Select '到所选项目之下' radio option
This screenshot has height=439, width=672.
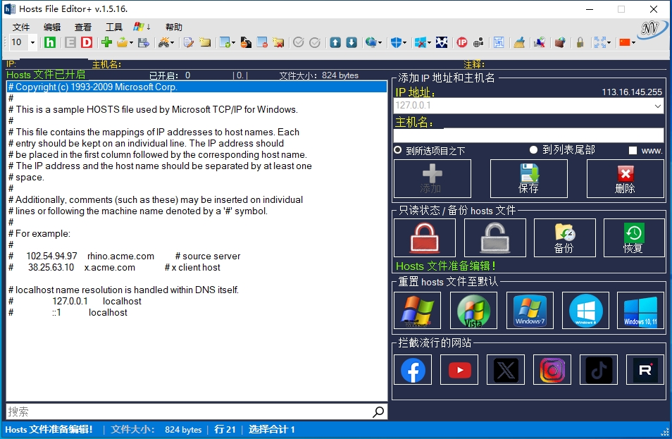(398, 150)
